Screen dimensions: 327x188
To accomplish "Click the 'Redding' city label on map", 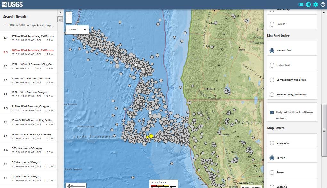I will (x=225, y=135).
